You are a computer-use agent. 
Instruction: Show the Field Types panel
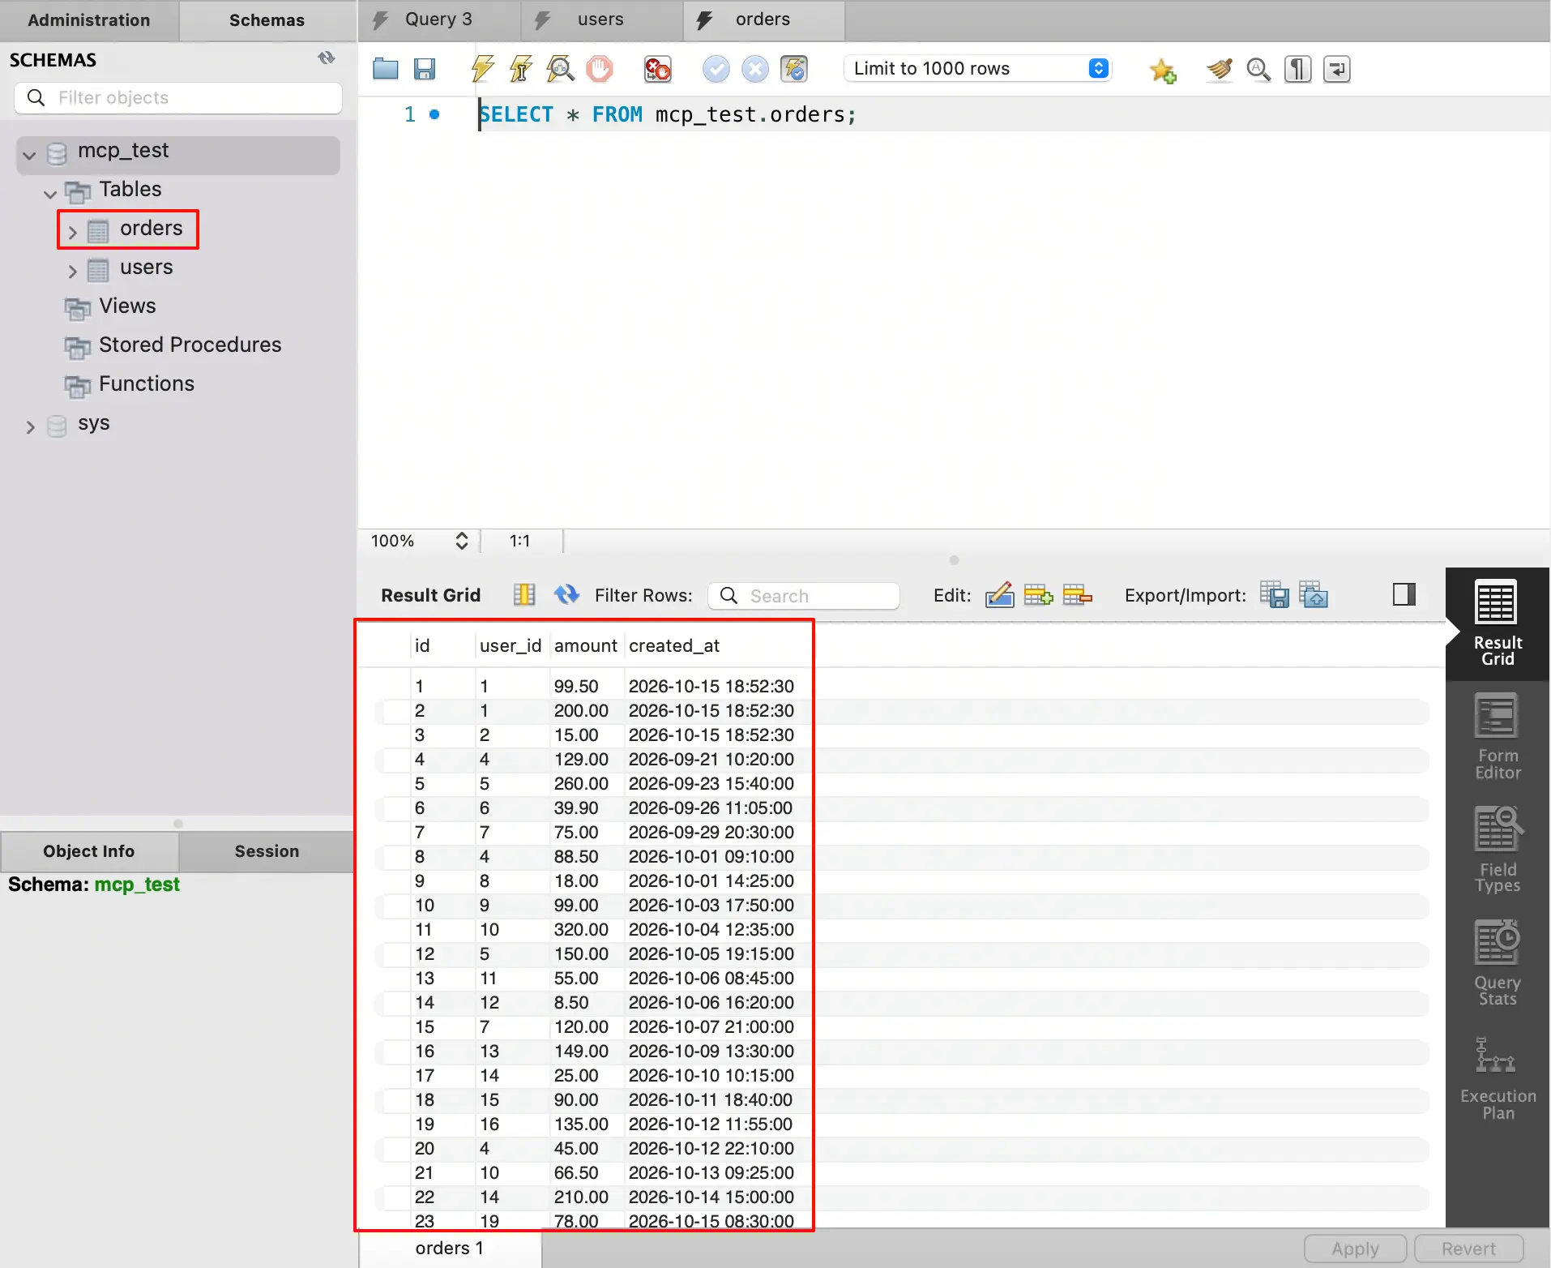click(x=1497, y=850)
